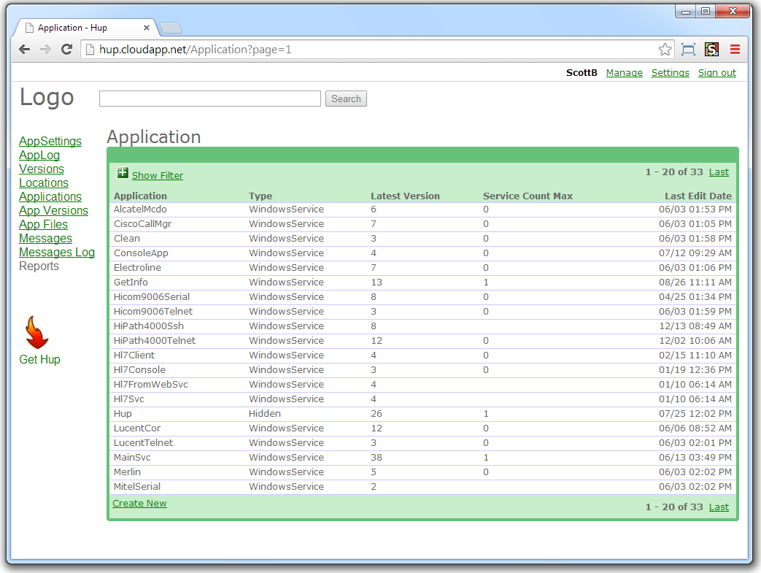Viewport: 761px width, 573px height.
Task: Open a new browser tab
Action: pyautogui.click(x=171, y=28)
